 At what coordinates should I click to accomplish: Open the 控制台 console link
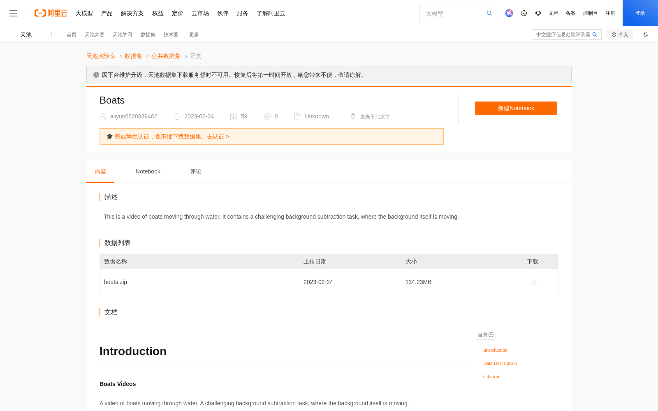(x=591, y=13)
